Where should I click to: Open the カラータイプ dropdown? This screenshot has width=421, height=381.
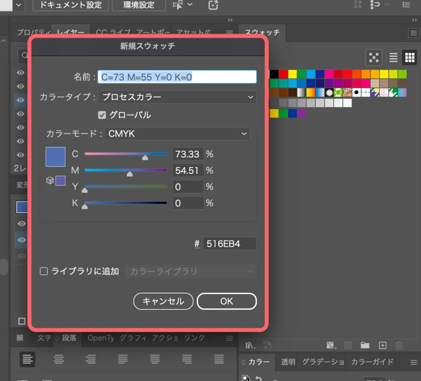point(177,97)
